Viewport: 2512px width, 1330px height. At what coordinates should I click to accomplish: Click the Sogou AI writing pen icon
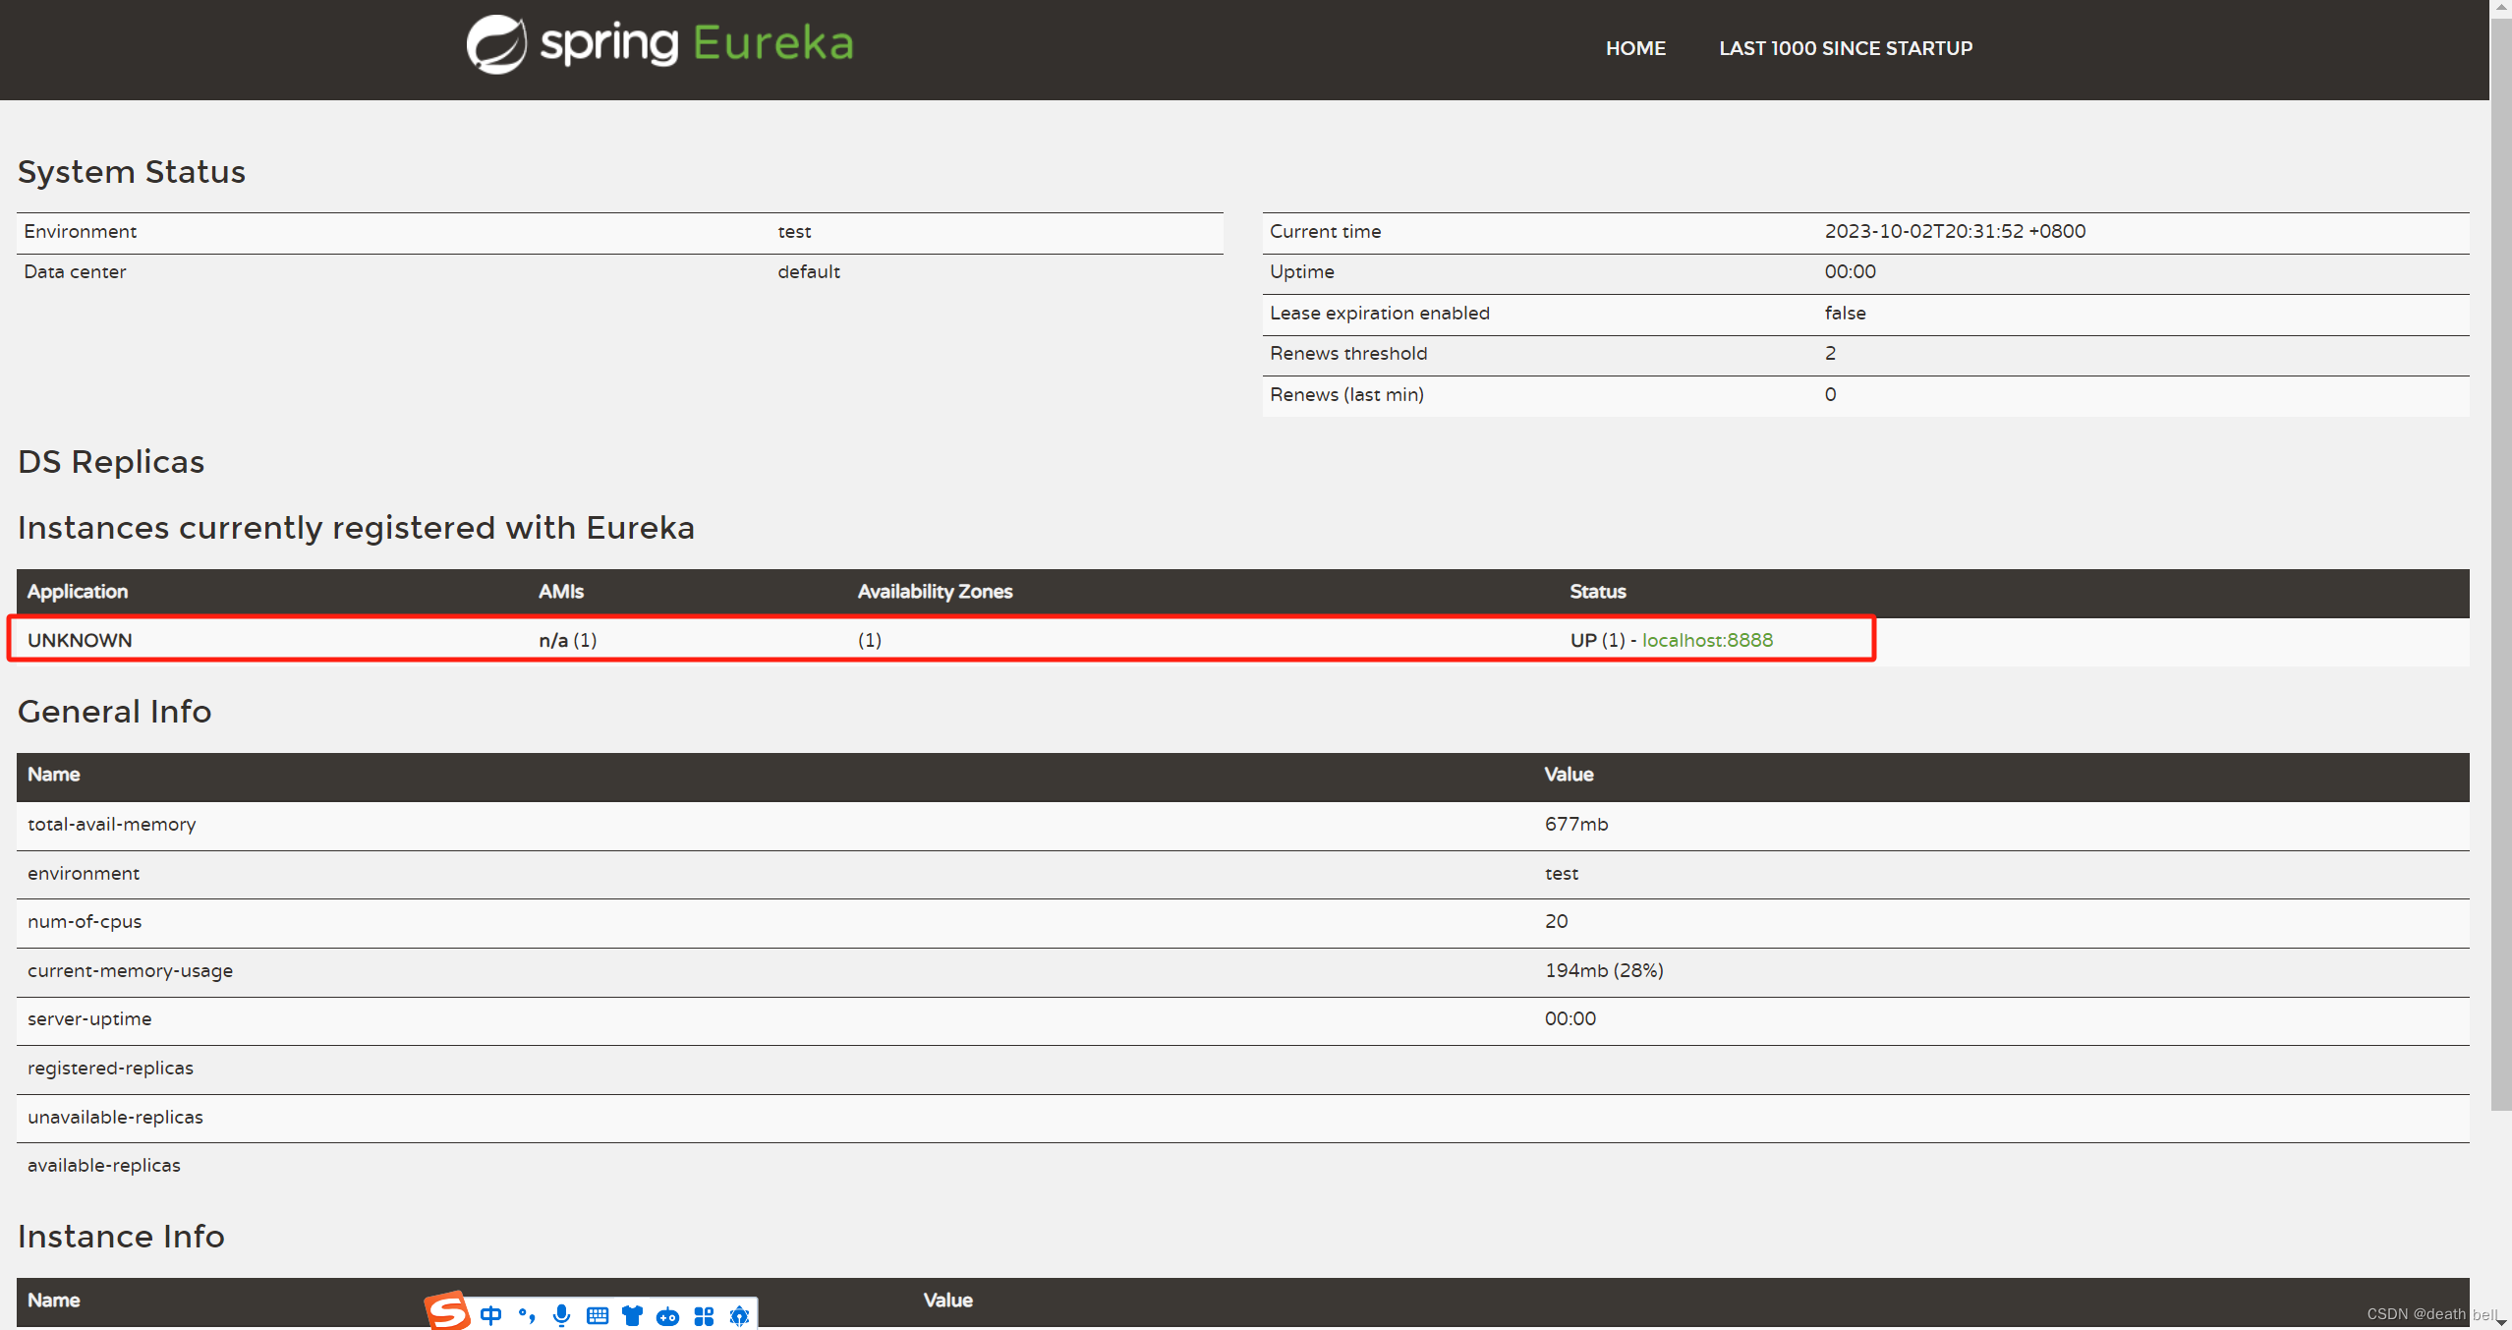[x=739, y=1315]
